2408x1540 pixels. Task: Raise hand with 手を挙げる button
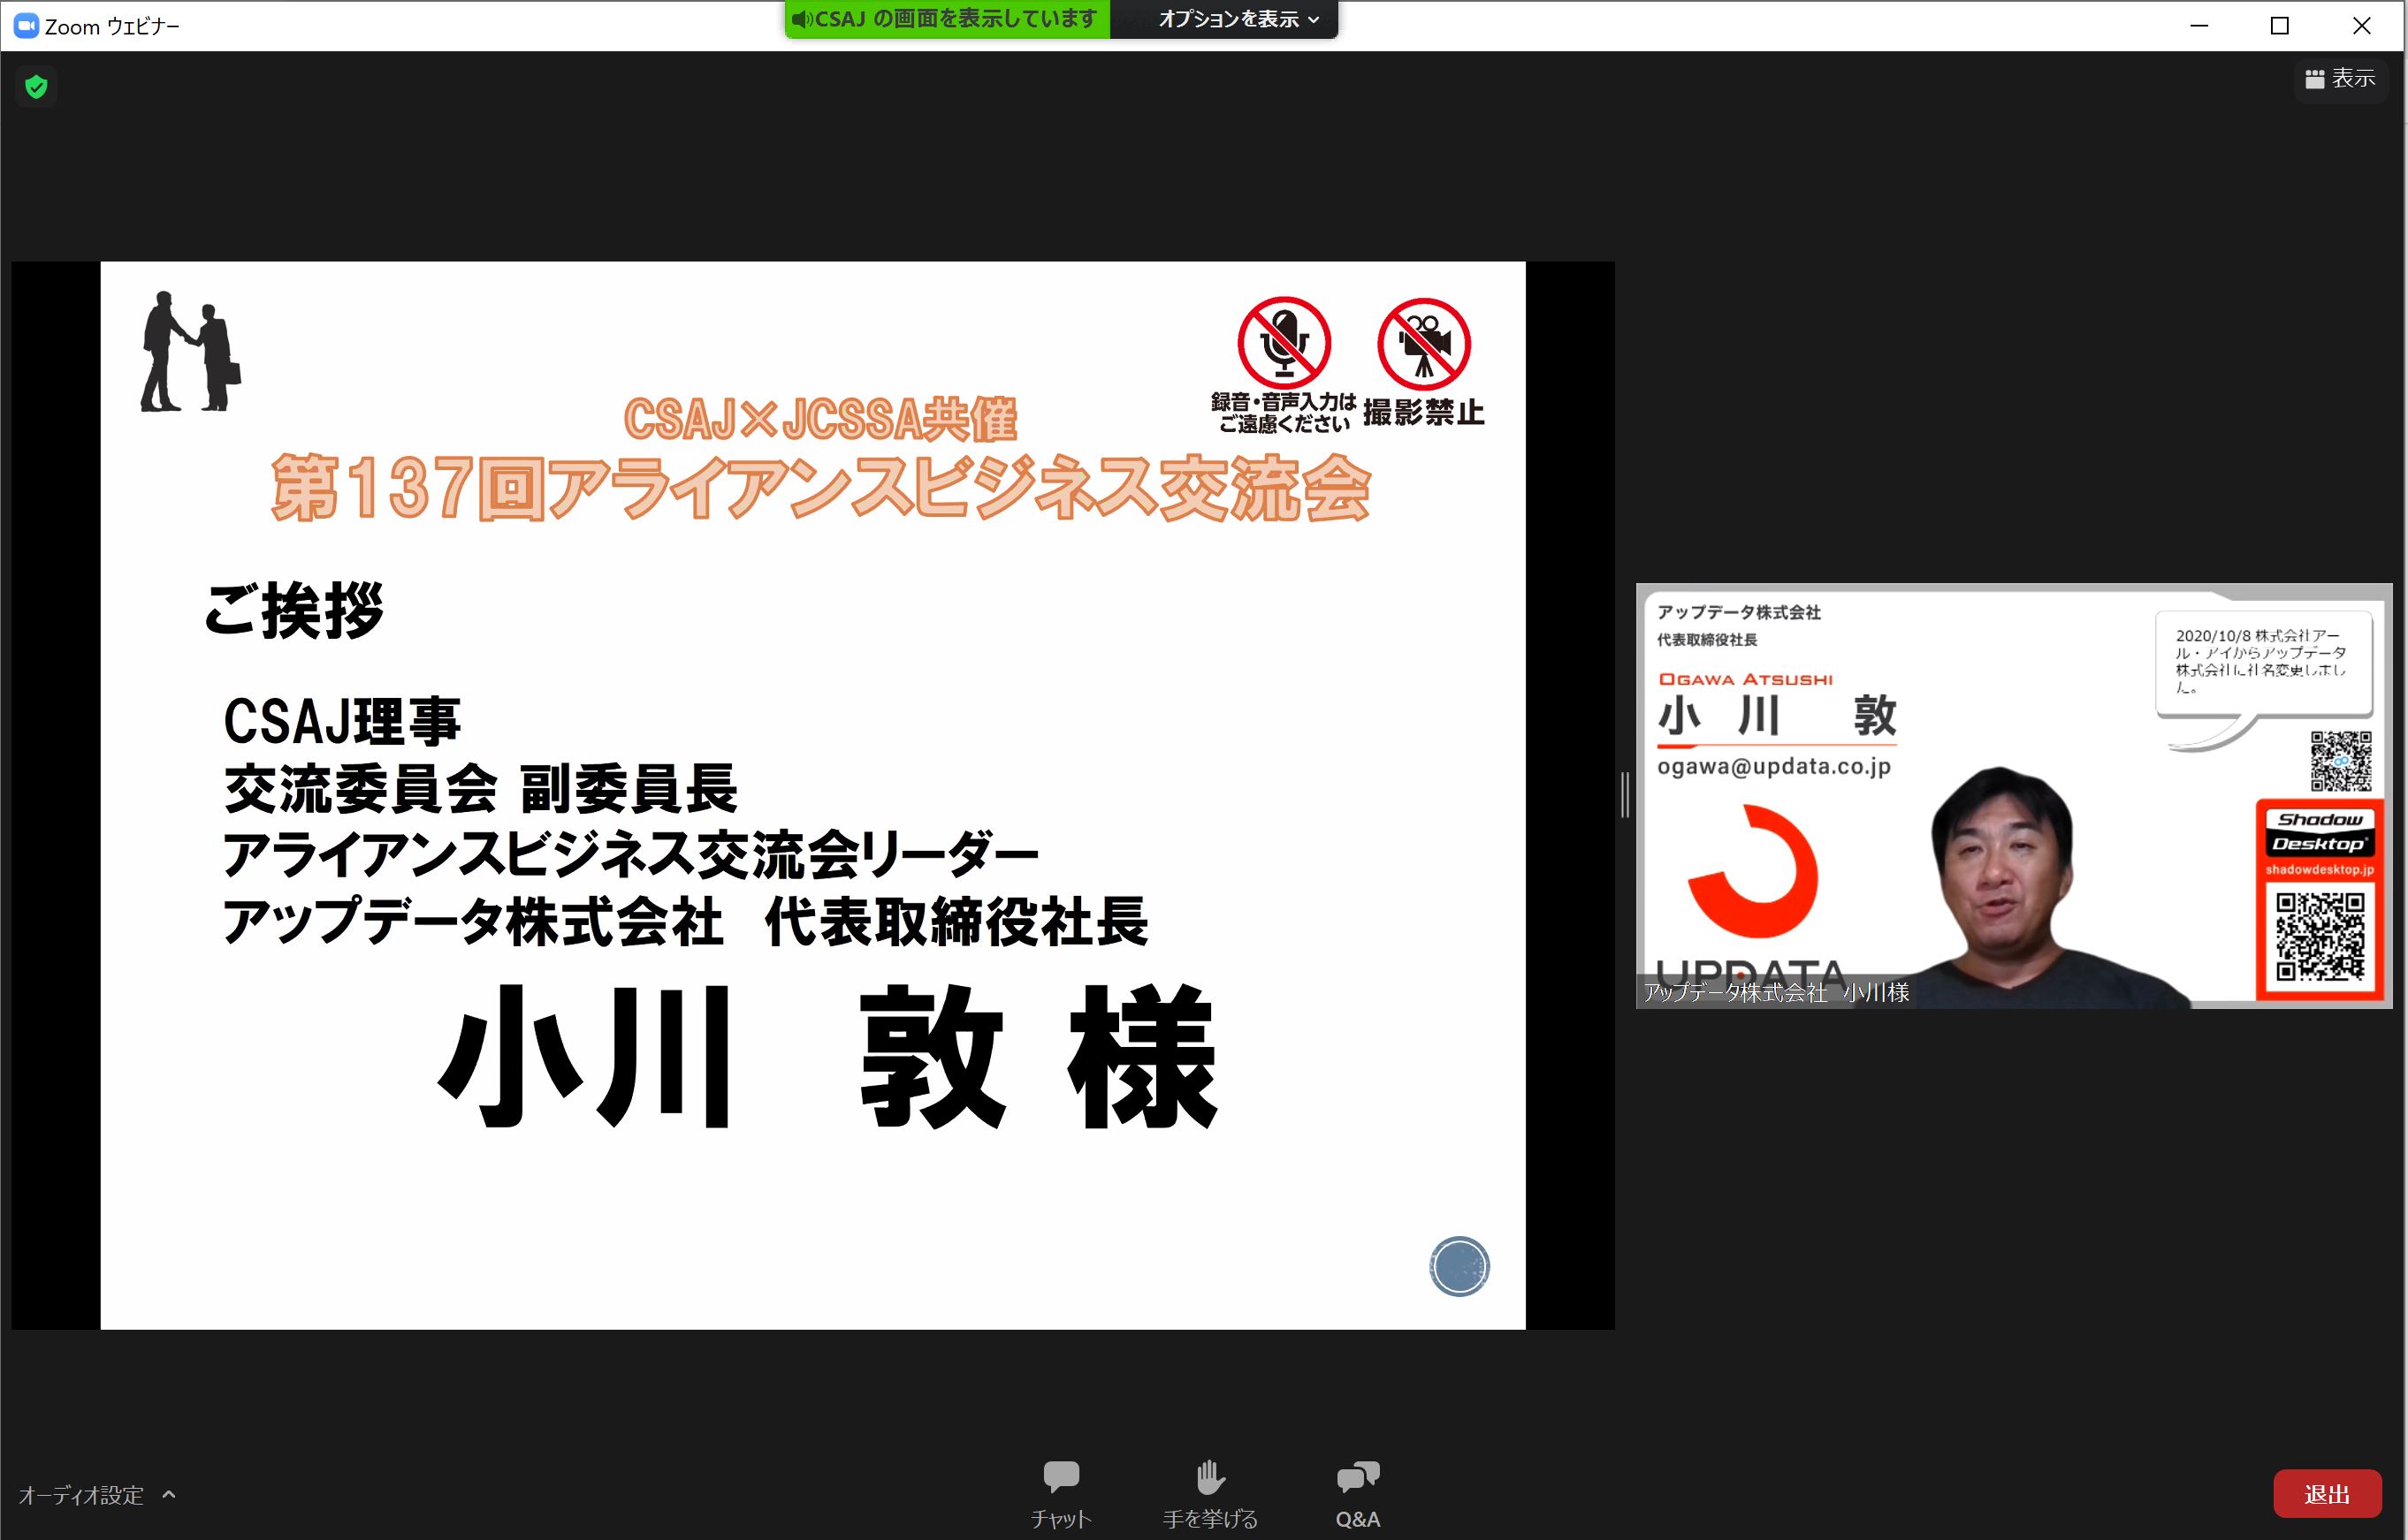point(1209,1493)
